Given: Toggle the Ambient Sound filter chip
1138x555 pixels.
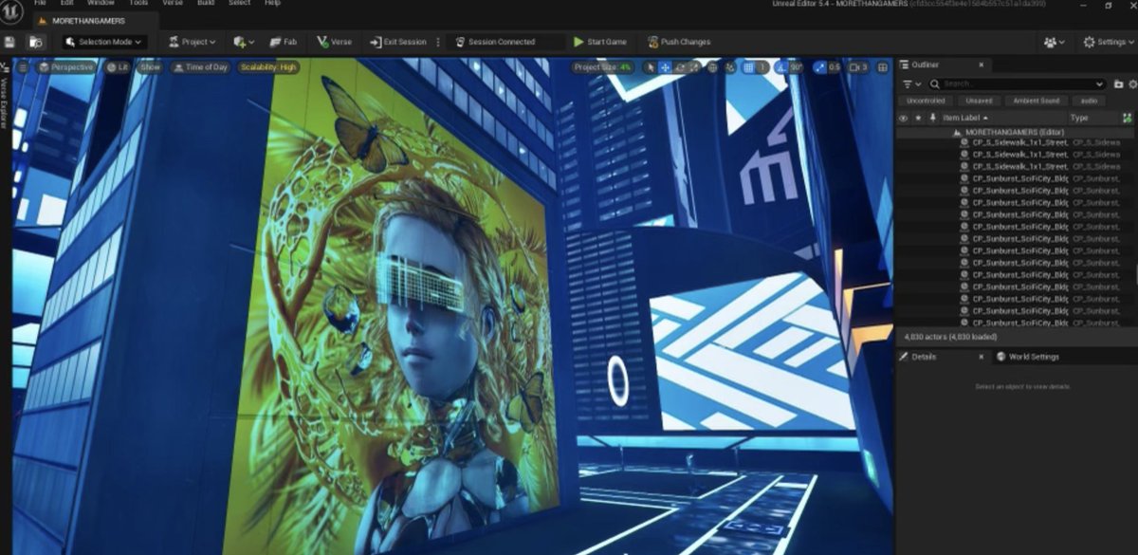Looking at the screenshot, I should point(1037,101).
